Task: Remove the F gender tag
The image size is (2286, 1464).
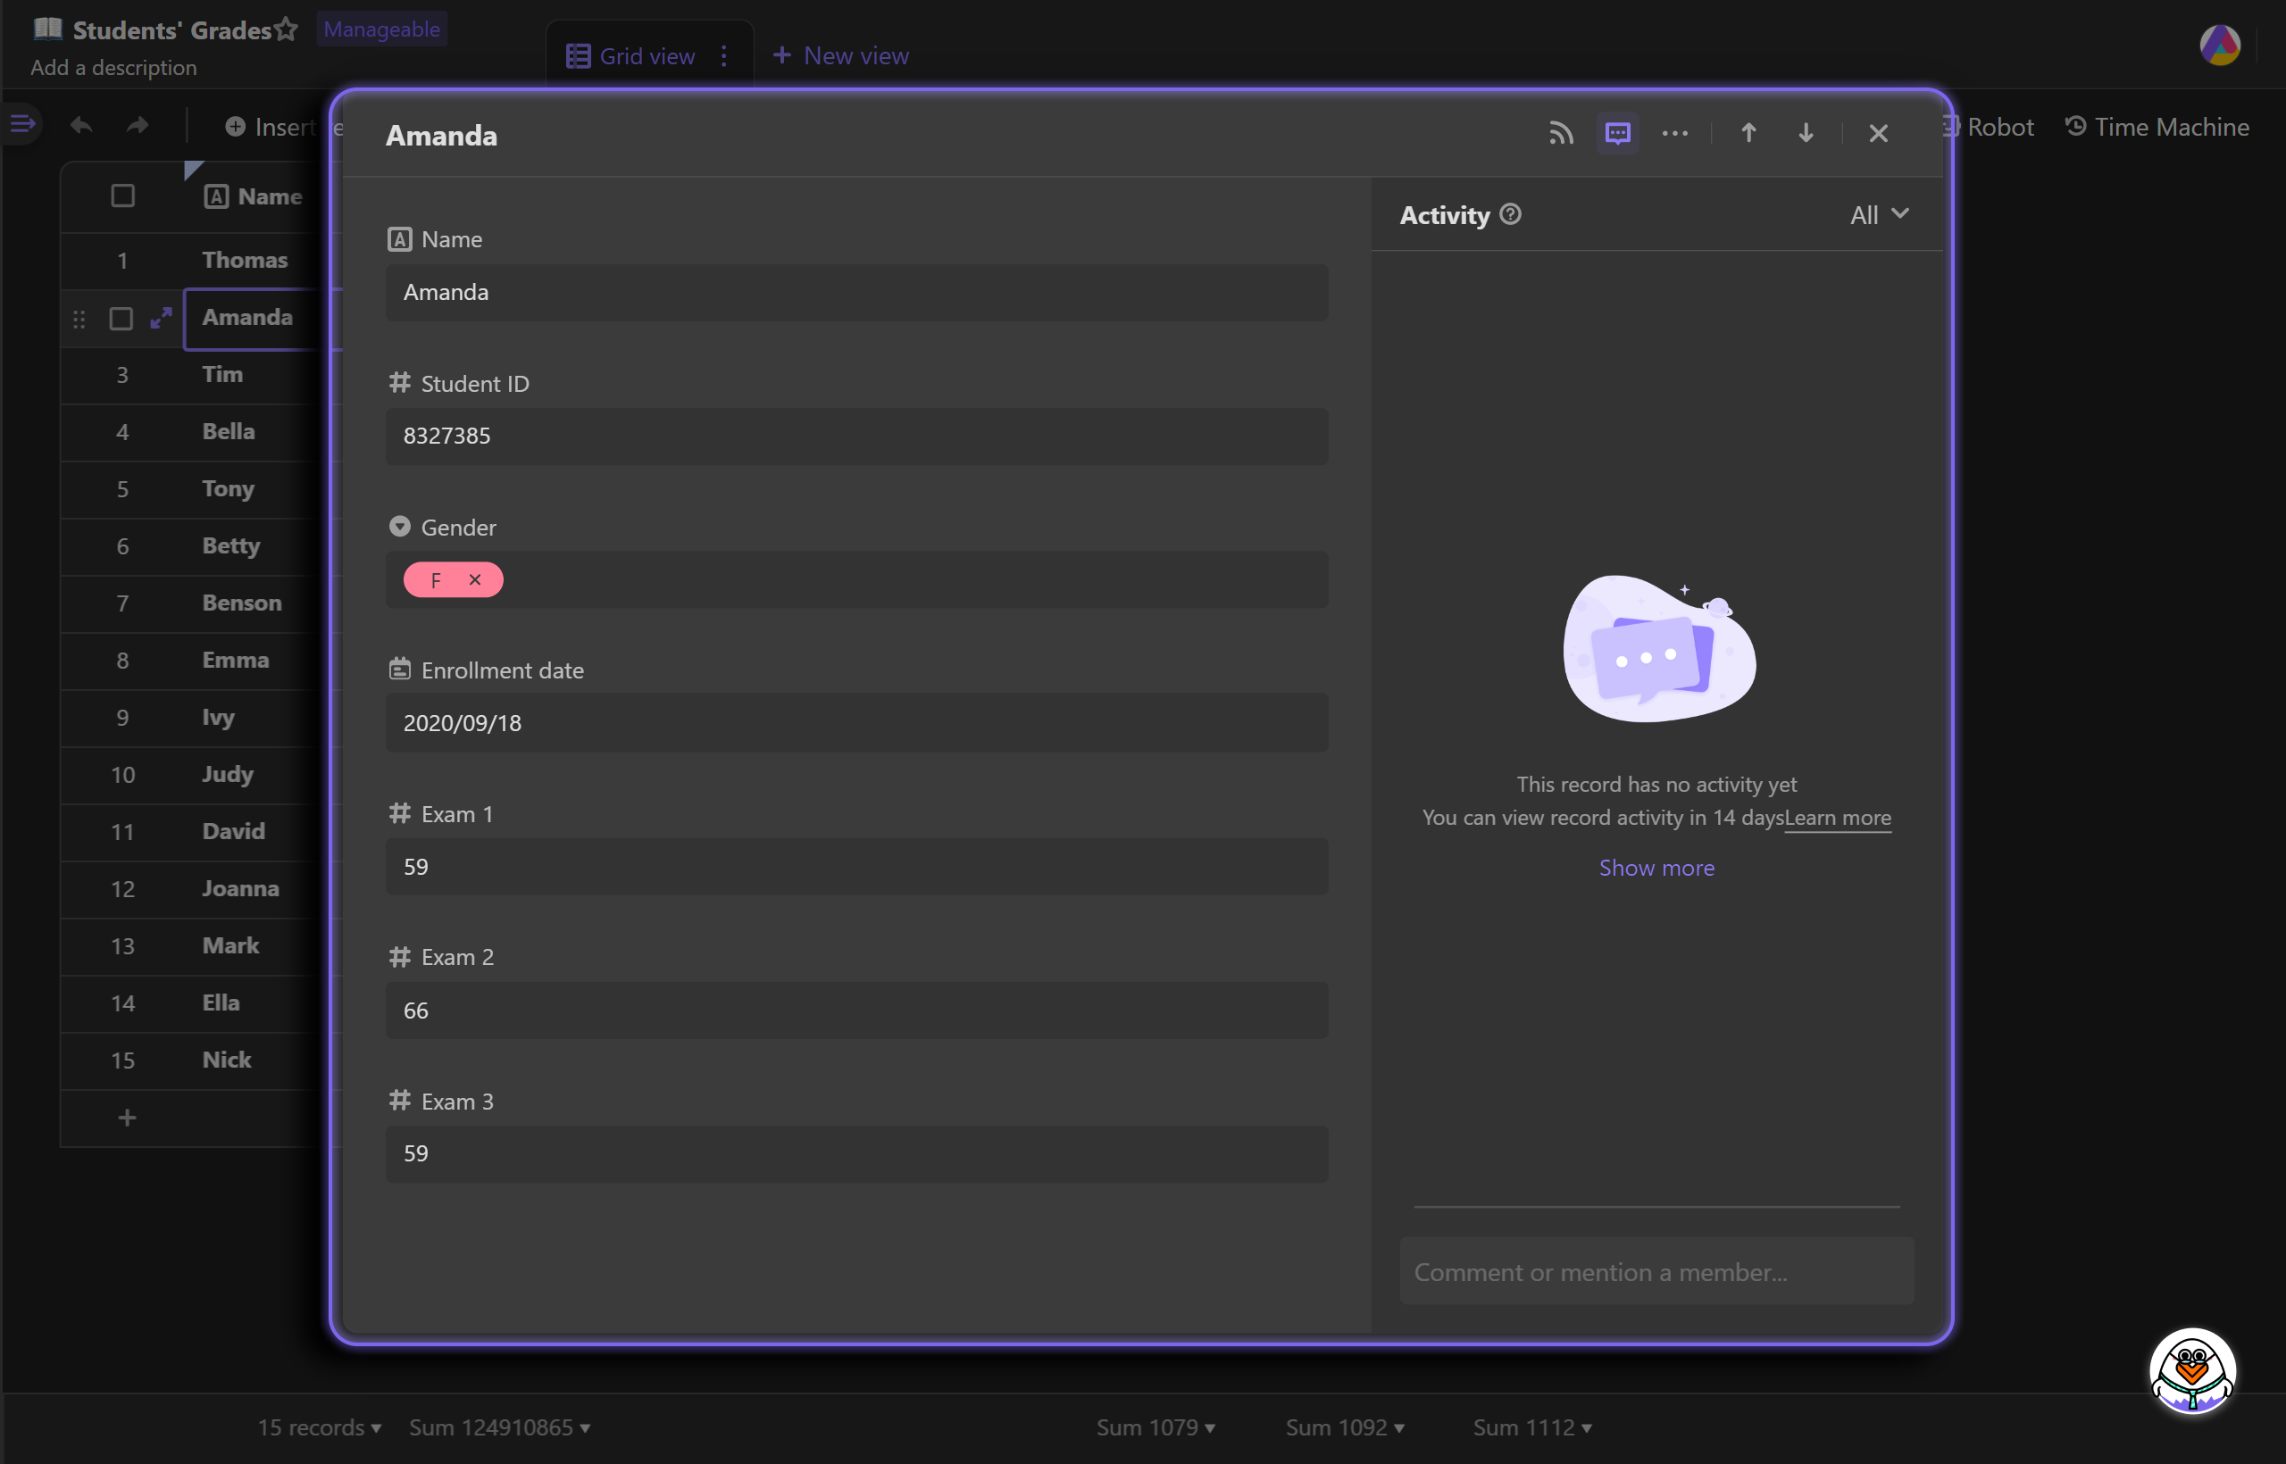Action: [474, 579]
